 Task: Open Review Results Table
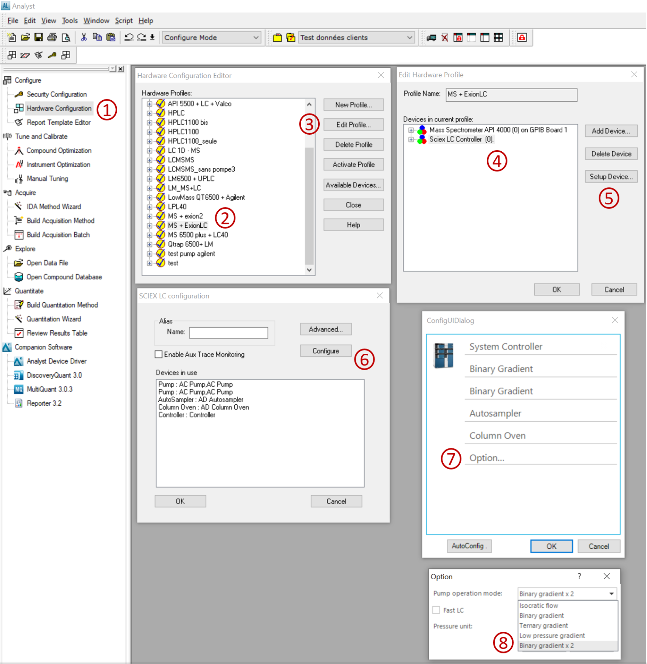(57, 333)
